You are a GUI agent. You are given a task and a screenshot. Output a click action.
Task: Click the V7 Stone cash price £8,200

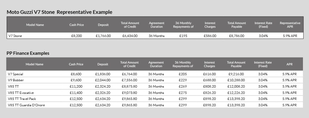pos(76,36)
